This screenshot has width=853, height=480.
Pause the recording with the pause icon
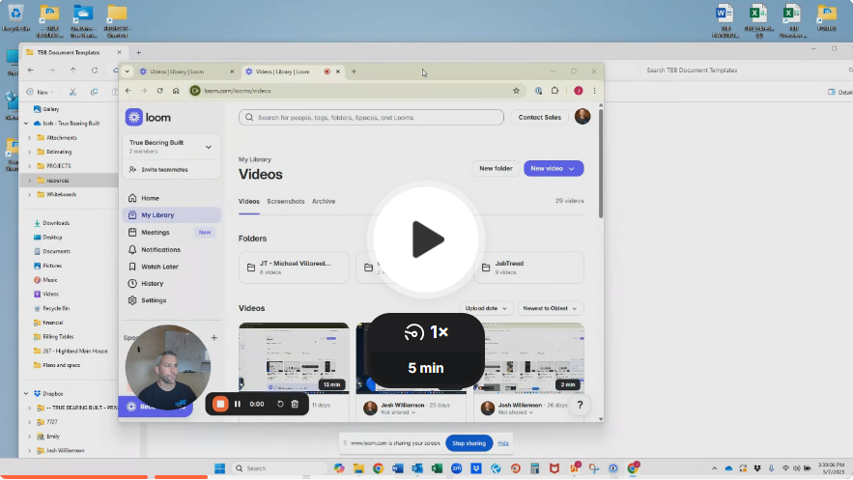click(x=238, y=404)
